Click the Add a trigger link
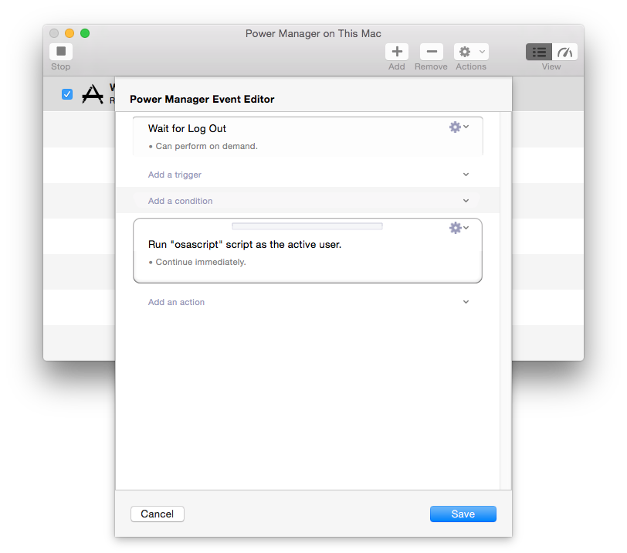This screenshot has width=627, height=553. [175, 175]
